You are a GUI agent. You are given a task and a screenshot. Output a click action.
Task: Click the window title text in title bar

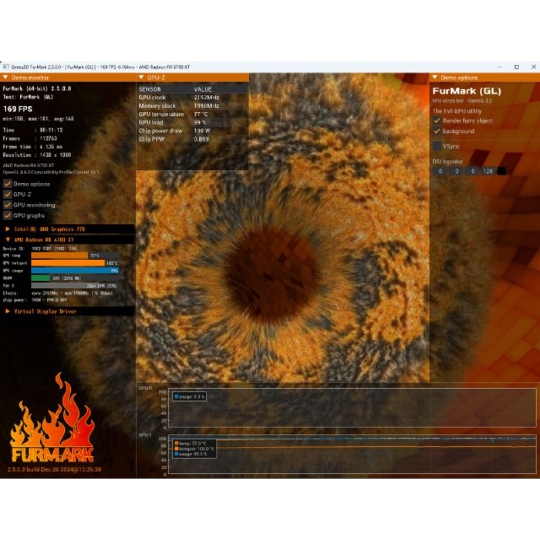tap(101, 67)
